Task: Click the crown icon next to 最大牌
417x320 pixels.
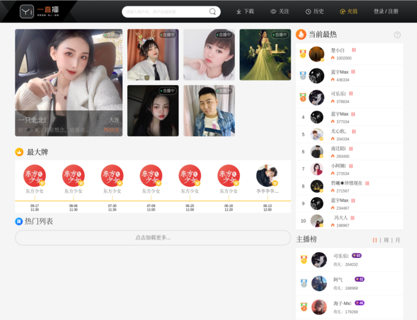Action: [19, 152]
